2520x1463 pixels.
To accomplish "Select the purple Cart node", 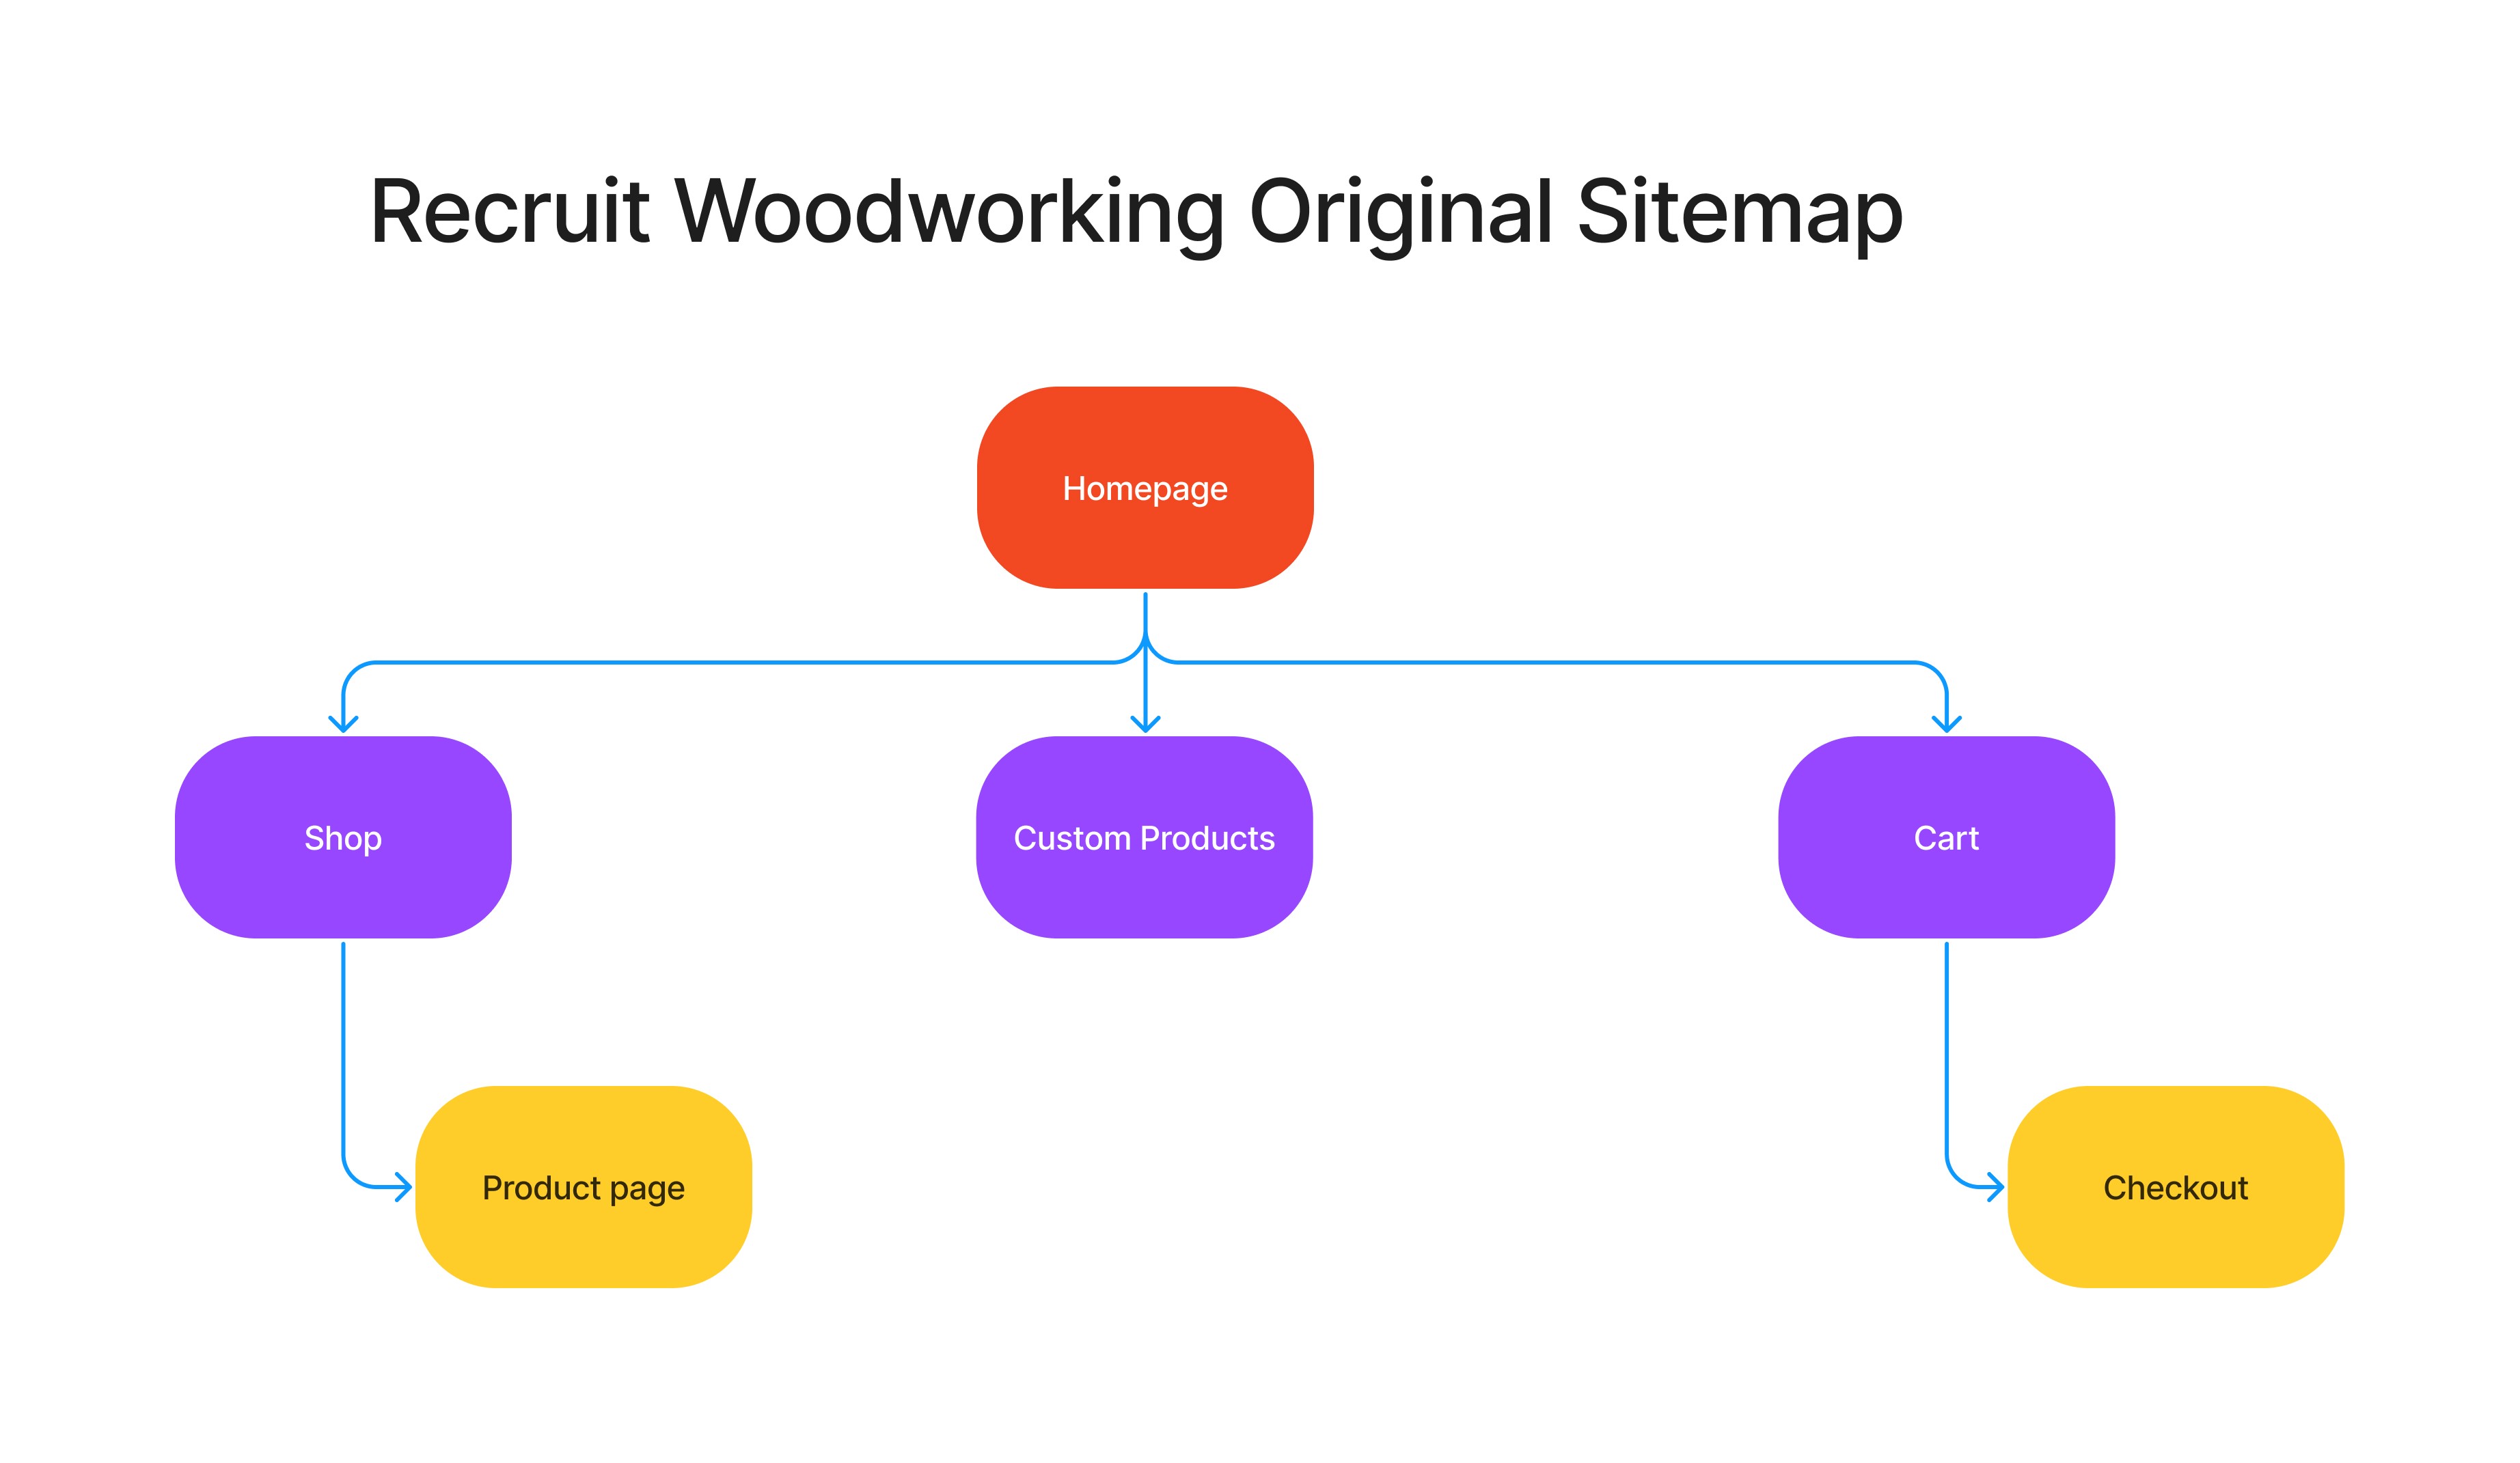I will [x=1946, y=837].
